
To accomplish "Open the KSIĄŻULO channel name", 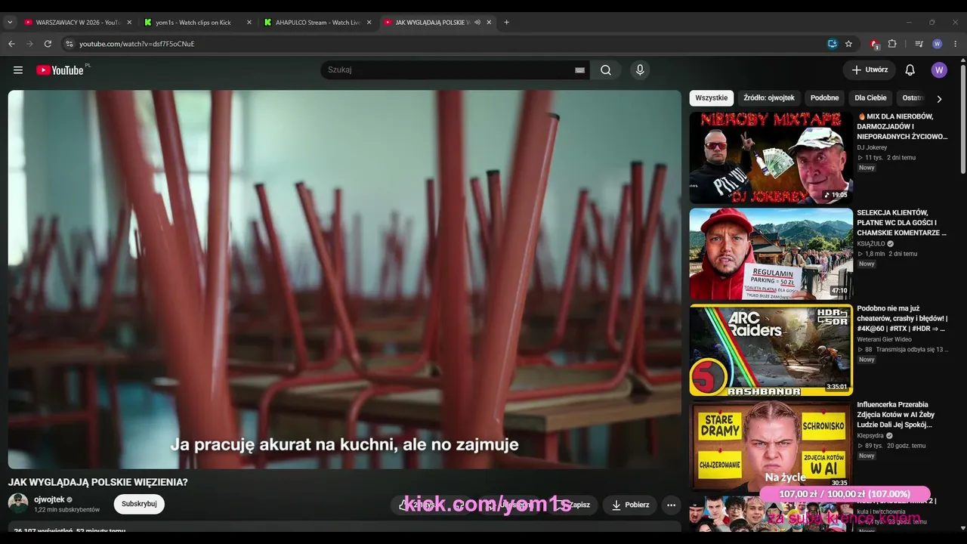I will click(x=871, y=244).
